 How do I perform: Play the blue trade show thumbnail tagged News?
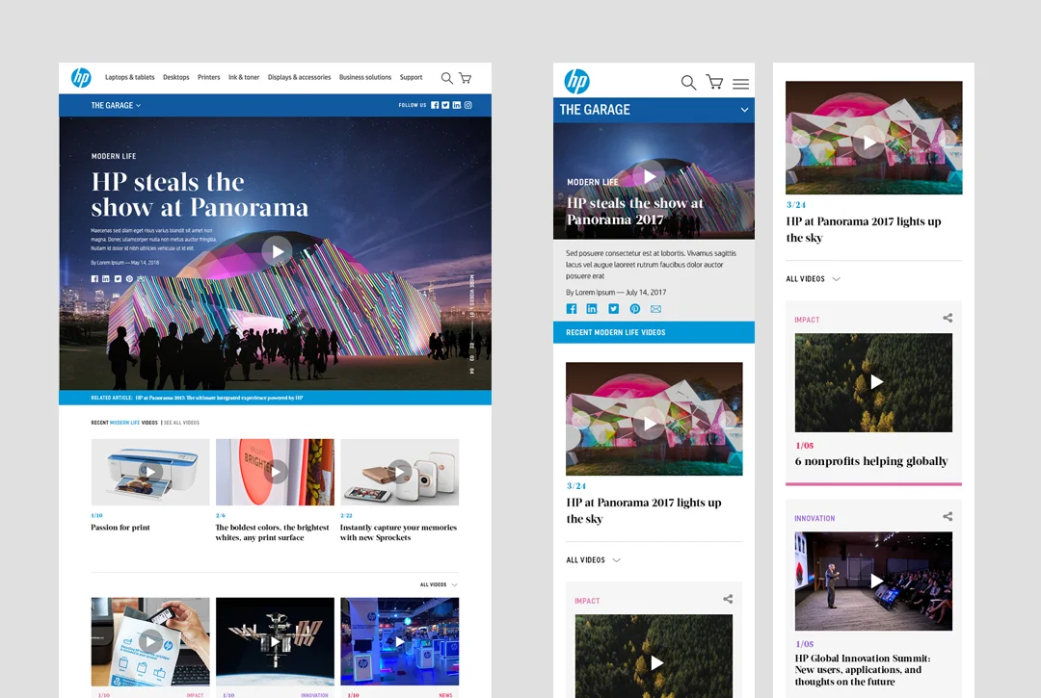400,641
